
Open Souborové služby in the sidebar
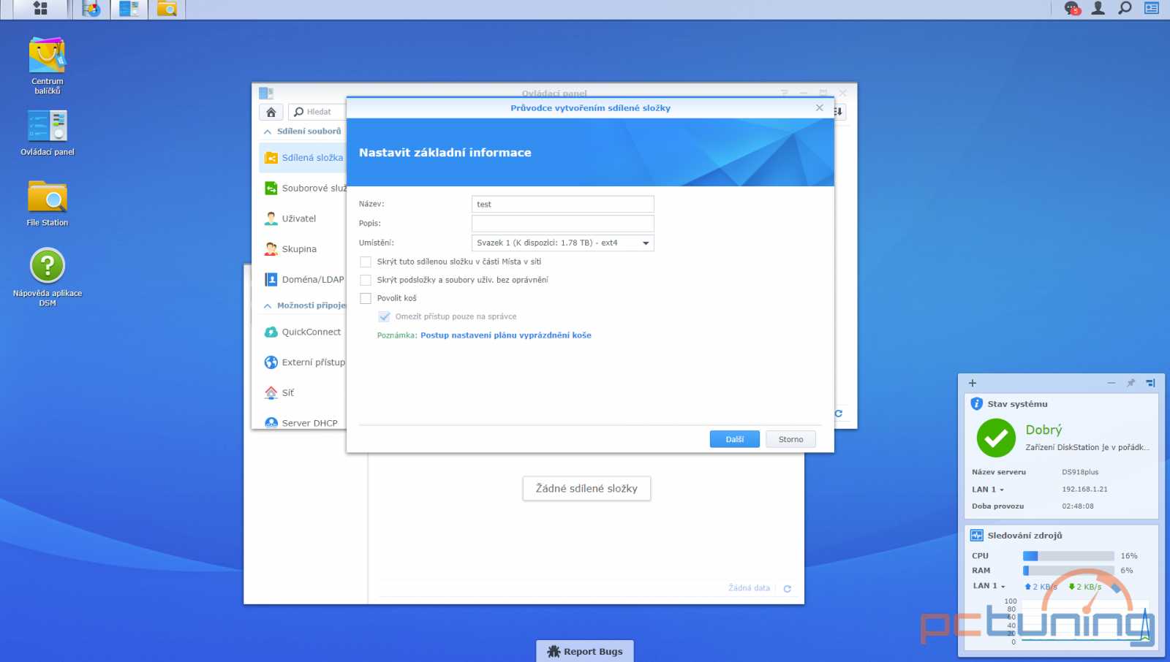click(303, 189)
